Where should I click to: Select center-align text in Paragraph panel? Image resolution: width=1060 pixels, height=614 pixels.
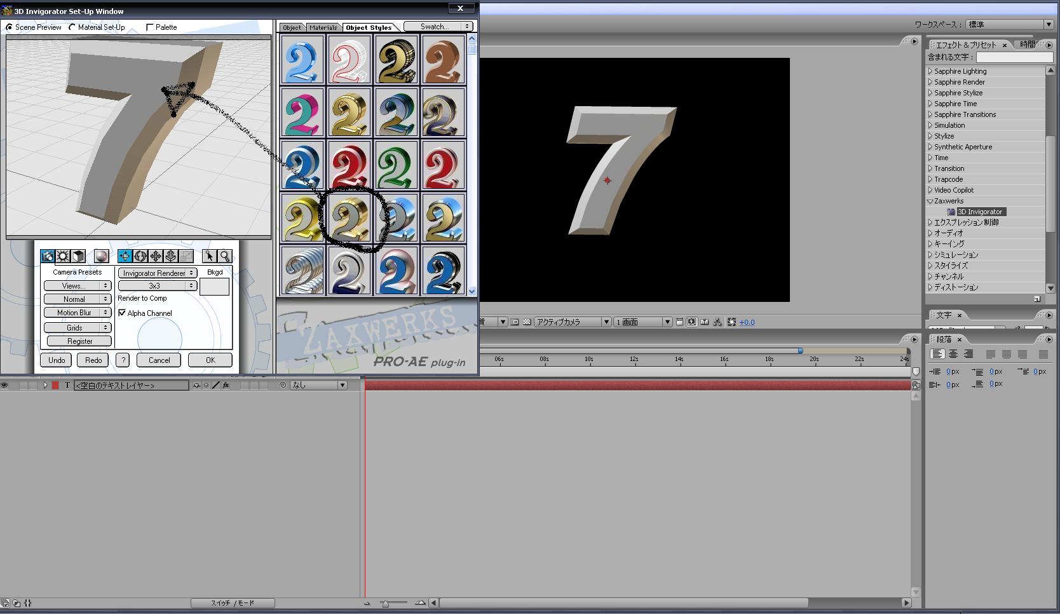click(x=953, y=354)
